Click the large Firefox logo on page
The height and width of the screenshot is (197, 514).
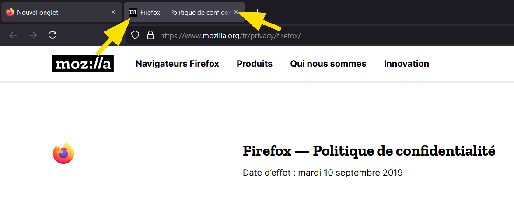(63, 153)
